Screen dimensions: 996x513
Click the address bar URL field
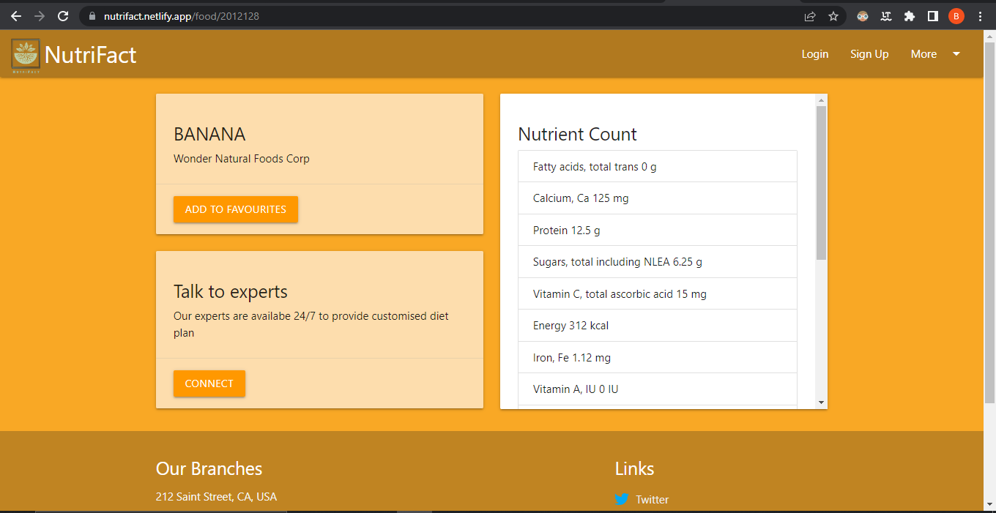coord(183,15)
